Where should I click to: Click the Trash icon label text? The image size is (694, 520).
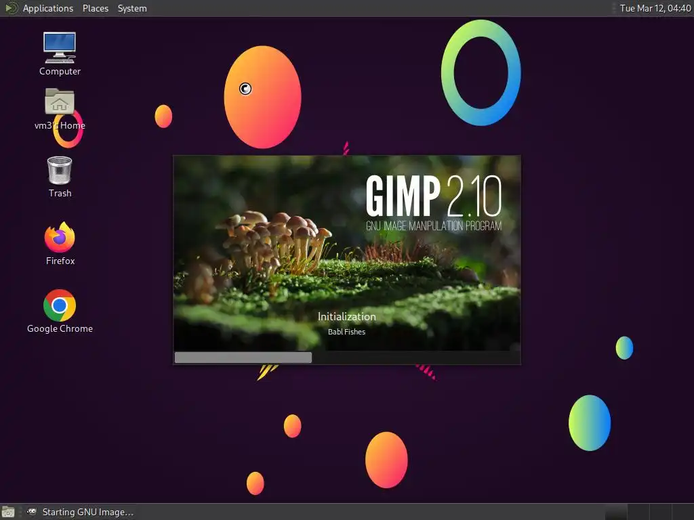click(60, 193)
